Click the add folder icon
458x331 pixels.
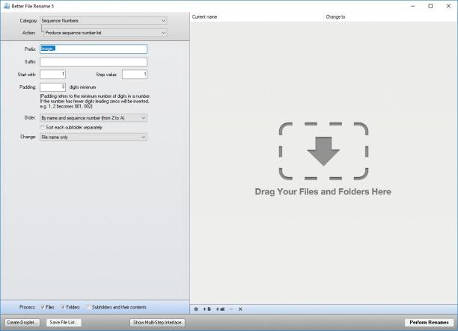[x=220, y=309]
